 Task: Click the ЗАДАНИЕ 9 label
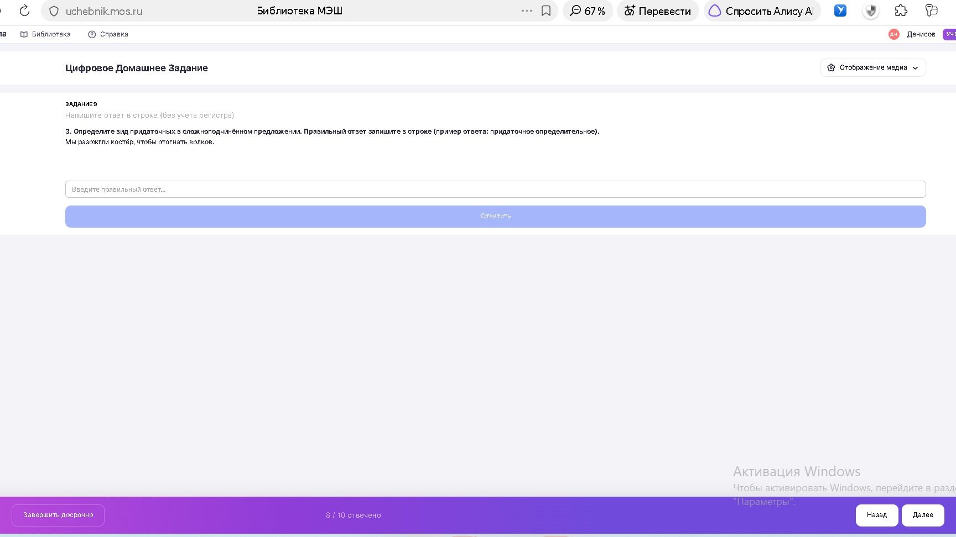point(81,104)
